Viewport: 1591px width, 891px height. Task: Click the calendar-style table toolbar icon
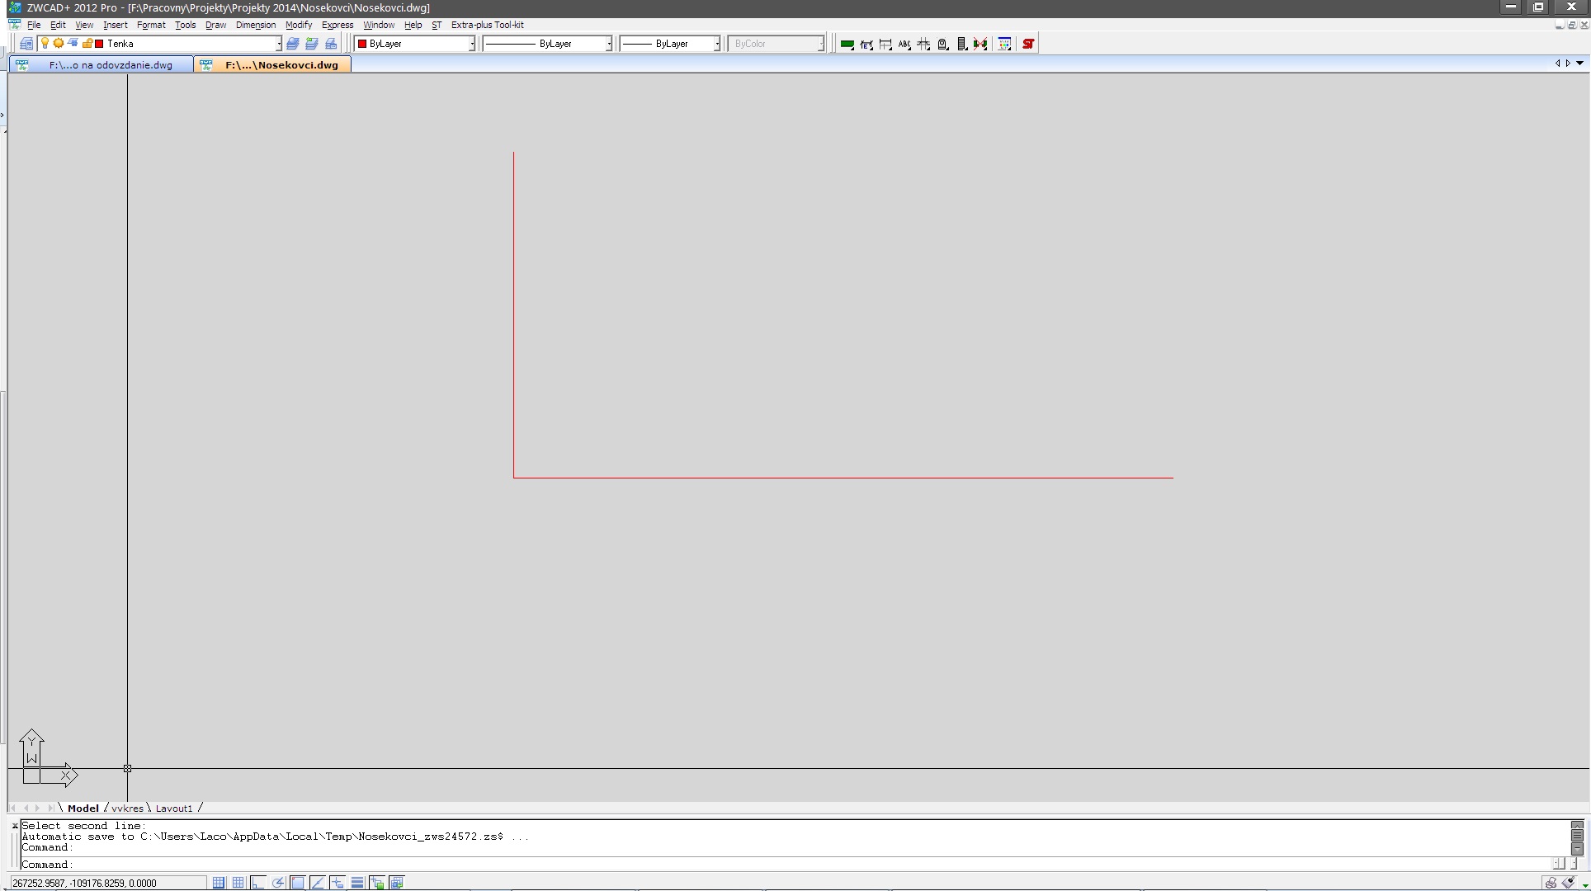tap(1004, 44)
